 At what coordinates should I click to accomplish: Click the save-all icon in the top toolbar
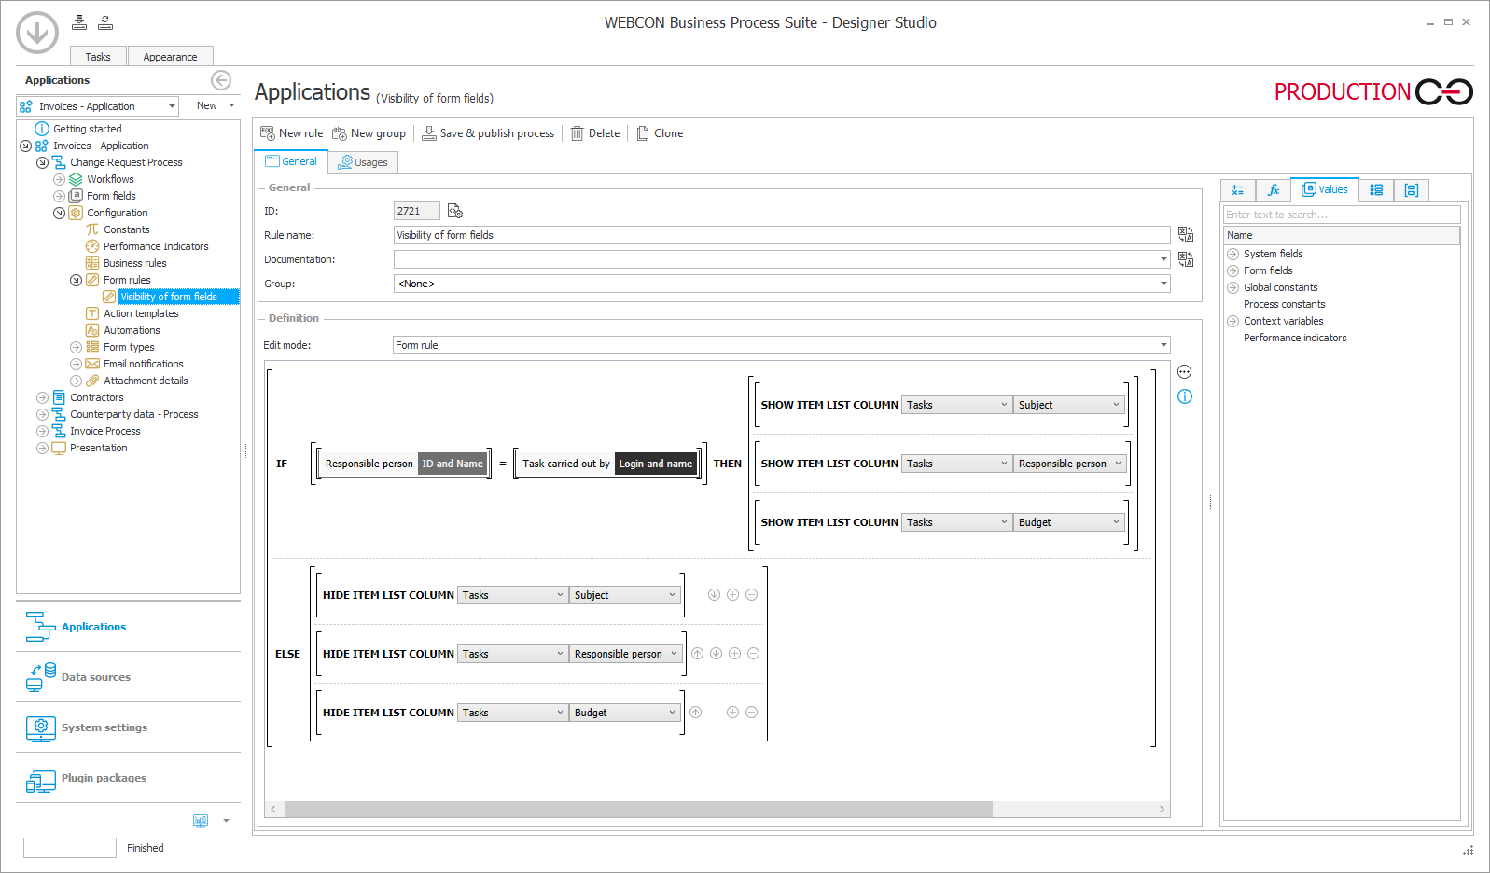[79, 22]
